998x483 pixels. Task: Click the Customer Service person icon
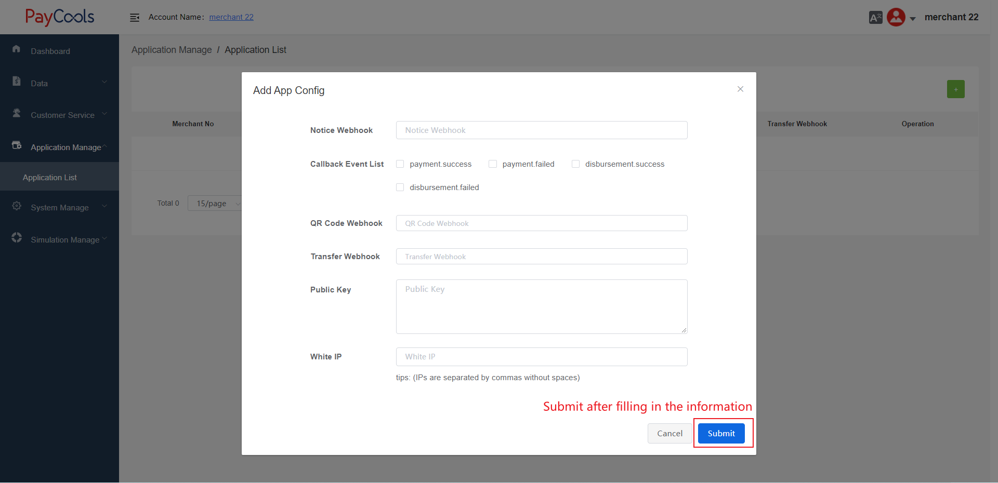[17, 113]
